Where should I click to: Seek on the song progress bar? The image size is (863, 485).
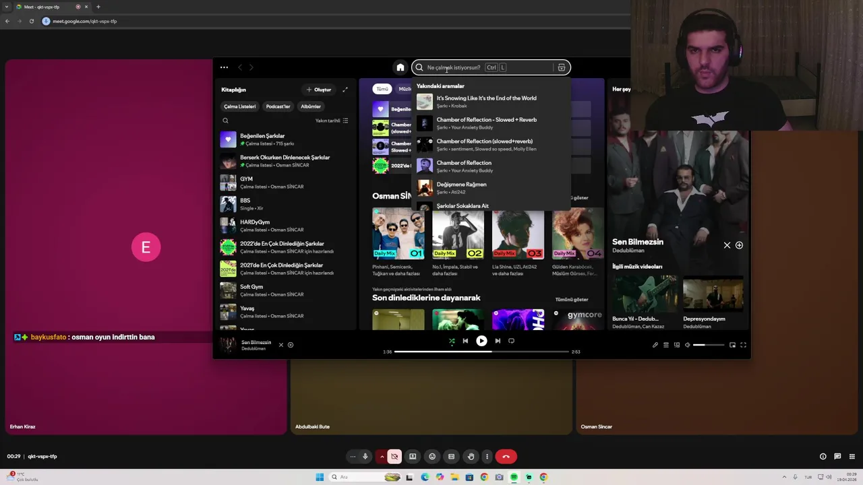pyautogui.click(x=481, y=352)
